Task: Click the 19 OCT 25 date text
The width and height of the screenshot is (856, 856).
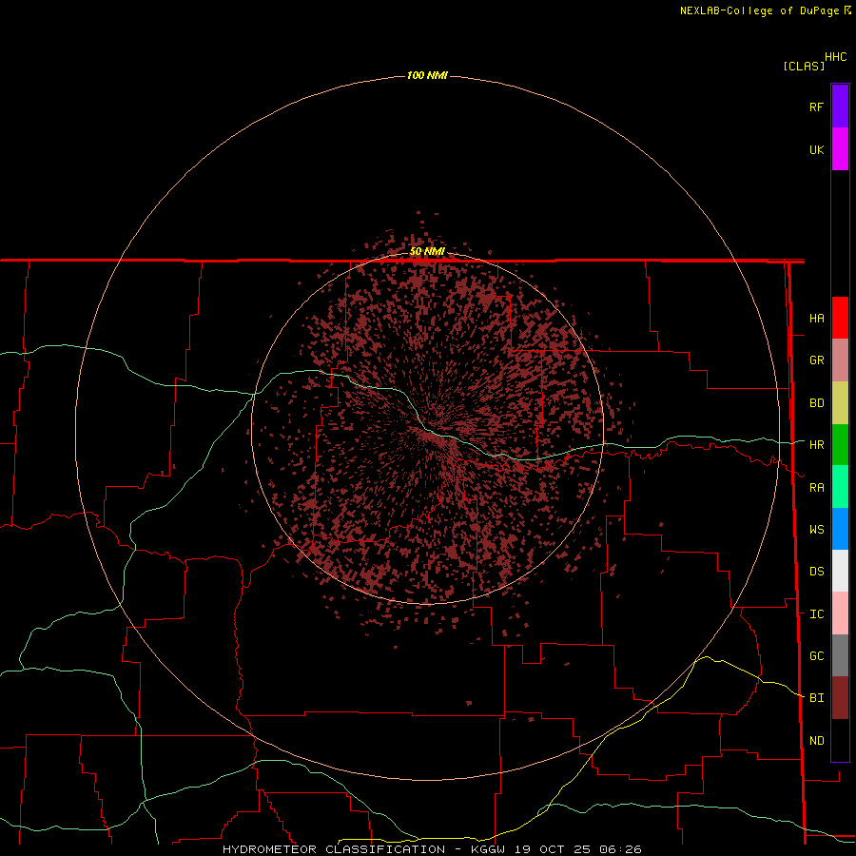Action: [554, 849]
